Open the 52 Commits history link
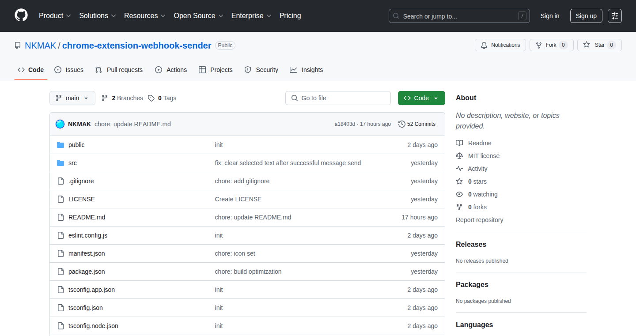The height and width of the screenshot is (336, 636). coord(417,124)
